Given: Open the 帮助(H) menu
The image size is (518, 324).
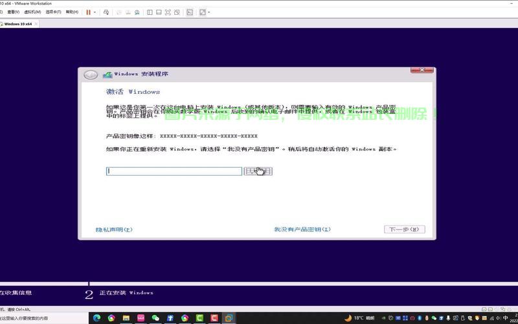Looking at the screenshot, I should 72,12.
